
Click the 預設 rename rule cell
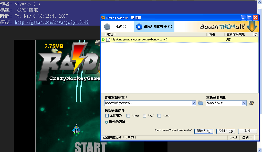coord(228,39)
